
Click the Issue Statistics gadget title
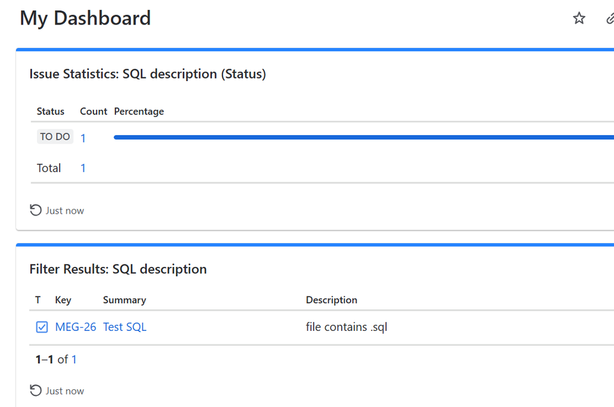pos(148,74)
